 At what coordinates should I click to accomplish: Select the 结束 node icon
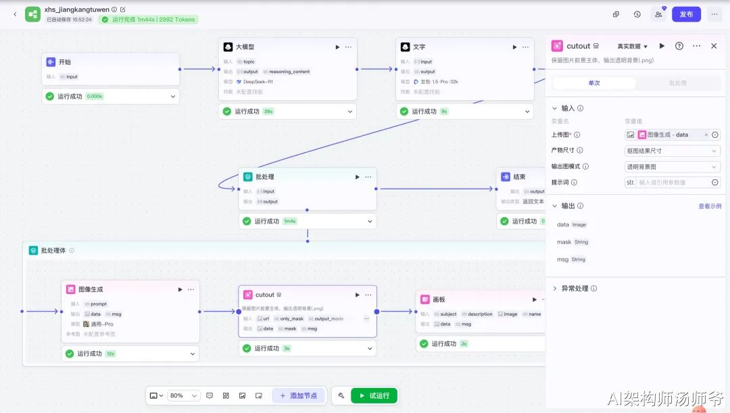click(506, 177)
